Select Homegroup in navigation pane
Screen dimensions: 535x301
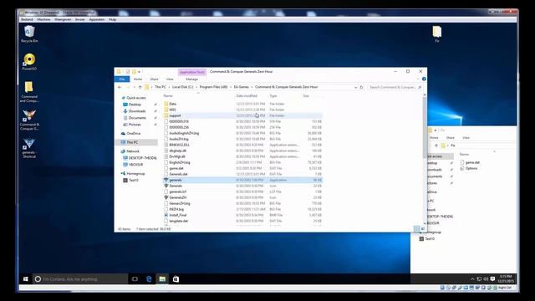pos(135,173)
